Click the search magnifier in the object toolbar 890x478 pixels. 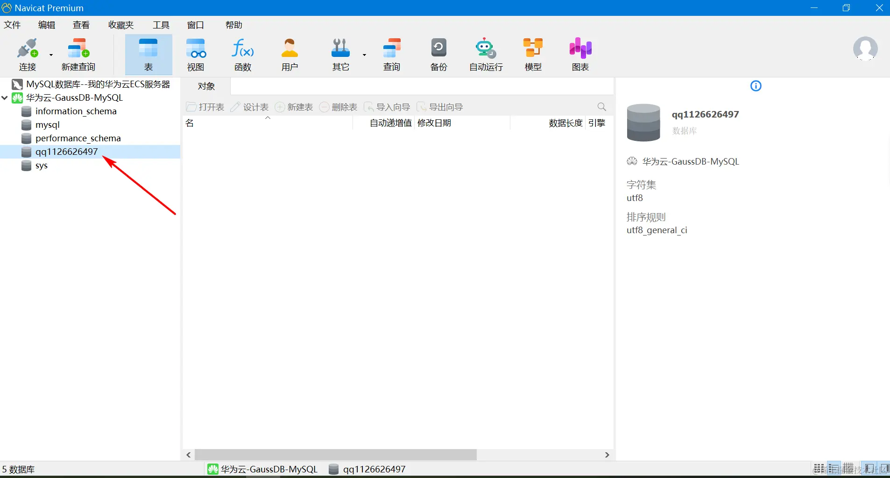pyautogui.click(x=602, y=107)
